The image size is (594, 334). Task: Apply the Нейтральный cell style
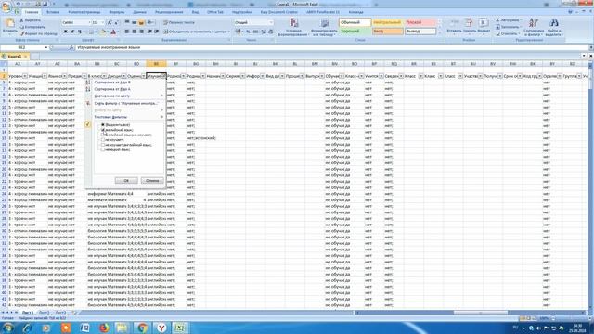point(388,22)
